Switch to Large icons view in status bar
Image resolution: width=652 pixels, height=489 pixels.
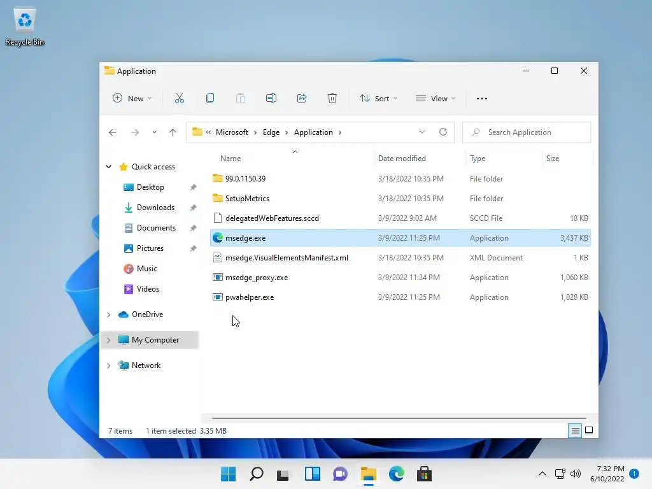coord(589,431)
